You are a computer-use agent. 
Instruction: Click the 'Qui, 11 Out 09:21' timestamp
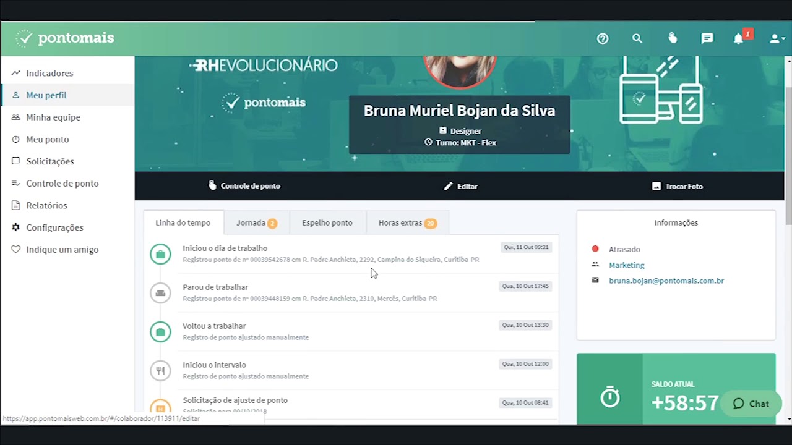point(526,247)
